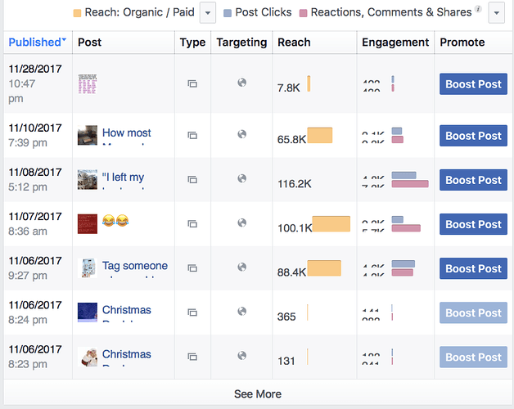
Task: Click pink reactions bar for 116.2K post
Action: 410,184
